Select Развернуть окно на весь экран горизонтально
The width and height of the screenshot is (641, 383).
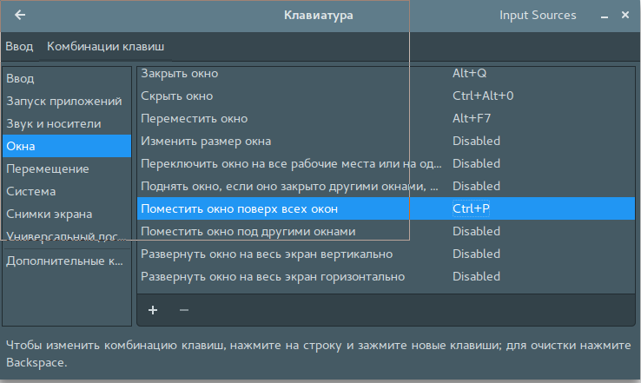(x=386, y=276)
